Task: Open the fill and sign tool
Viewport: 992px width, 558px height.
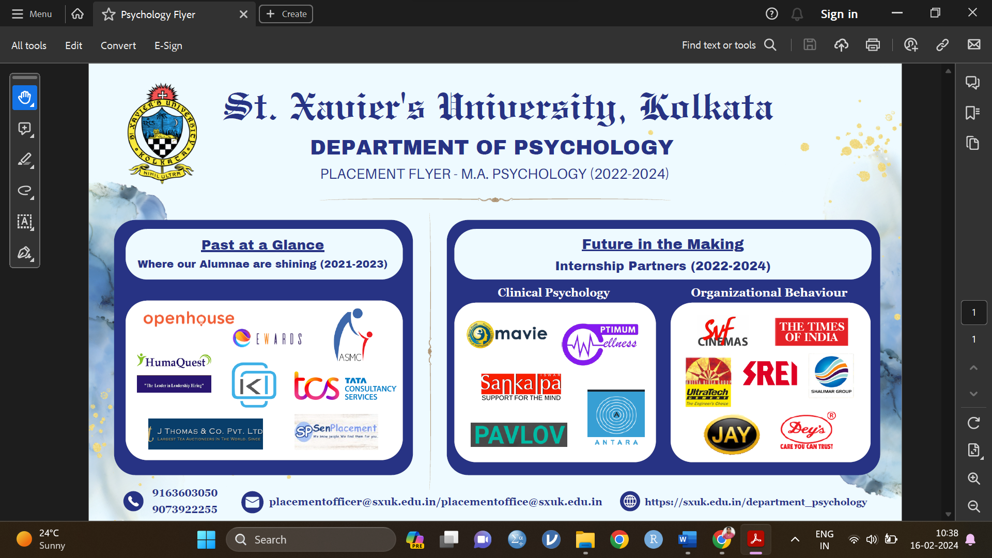Action: 24,253
